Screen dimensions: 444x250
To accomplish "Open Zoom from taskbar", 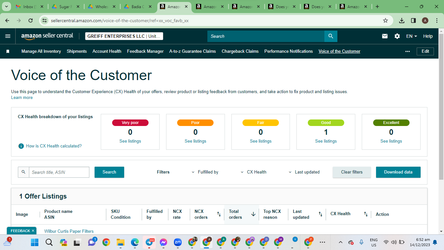I will [177, 242].
